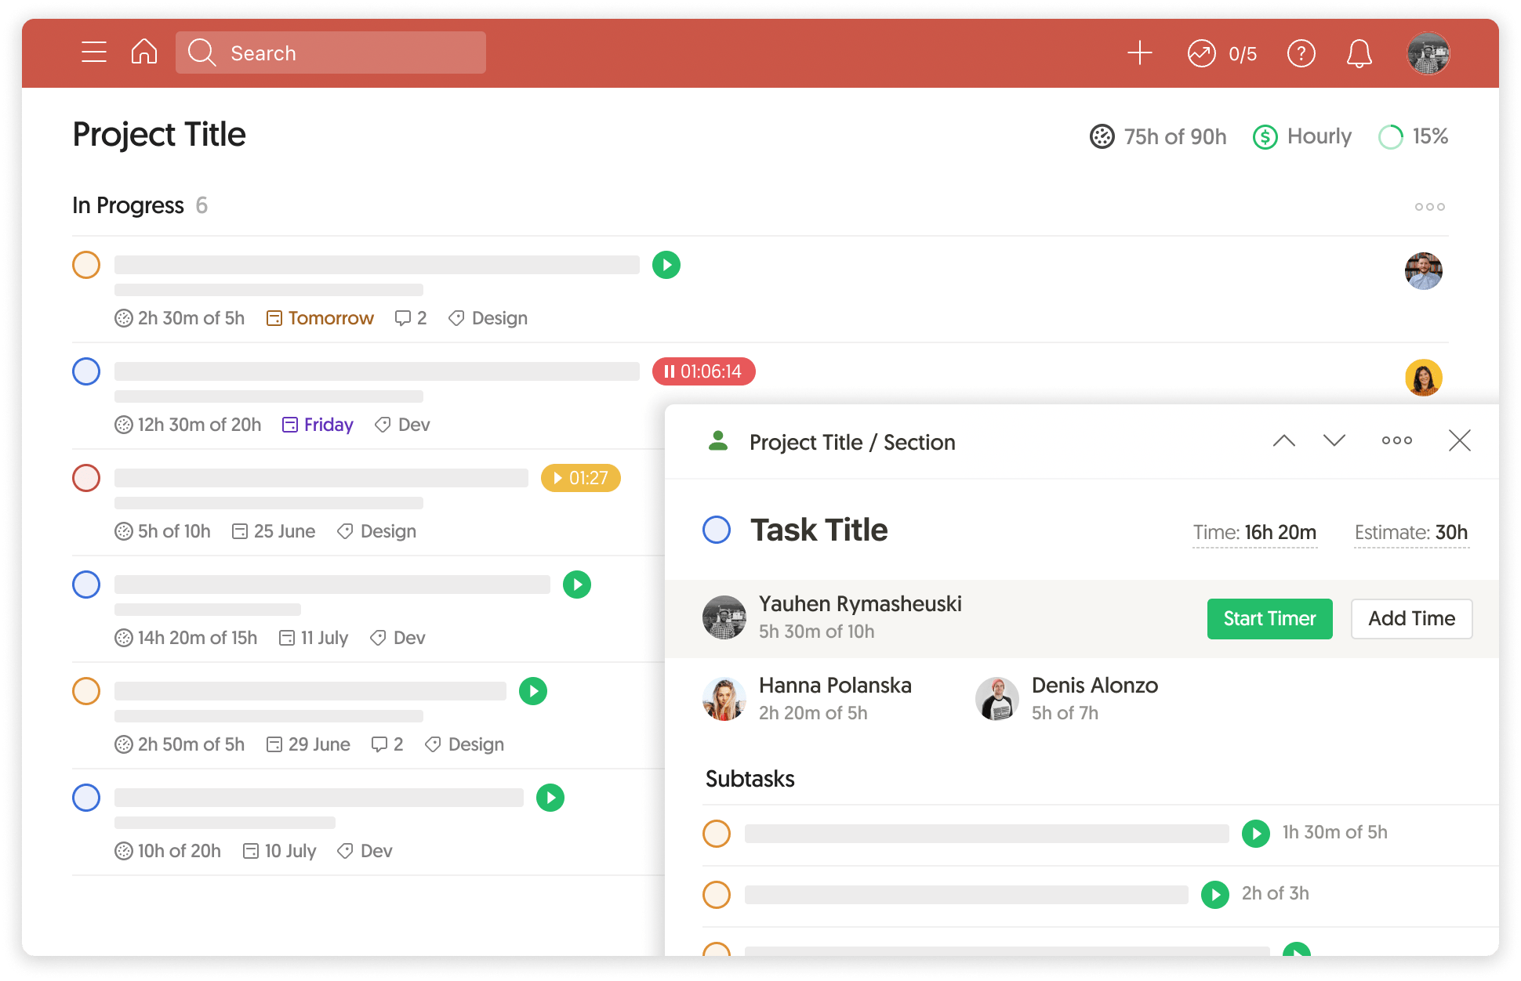Select the Home icon in the header

(x=144, y=52)
